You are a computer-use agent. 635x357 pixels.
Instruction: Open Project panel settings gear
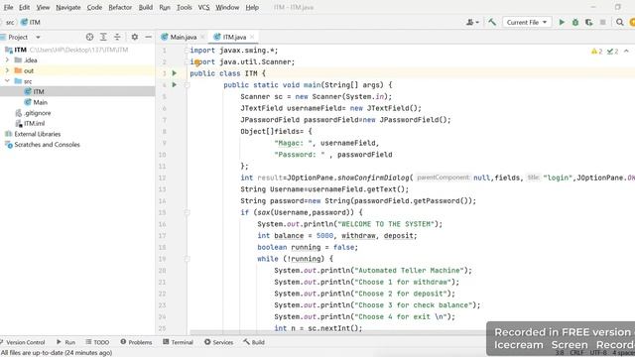[x=135, y=37]
